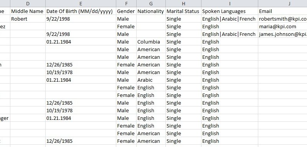Screen dimensions: 307x147
Task: Select column D header
Action: [x=28, y=3]
